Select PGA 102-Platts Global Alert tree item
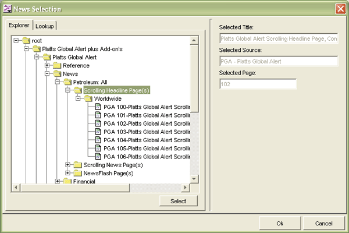 point(147,123)
